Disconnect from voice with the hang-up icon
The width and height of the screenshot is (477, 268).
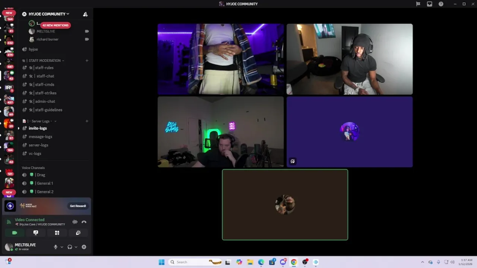point(84,222)
